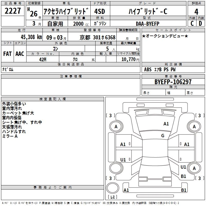Select spare tire レス label
Screen dimensions: 206x206
click(113, 197)
